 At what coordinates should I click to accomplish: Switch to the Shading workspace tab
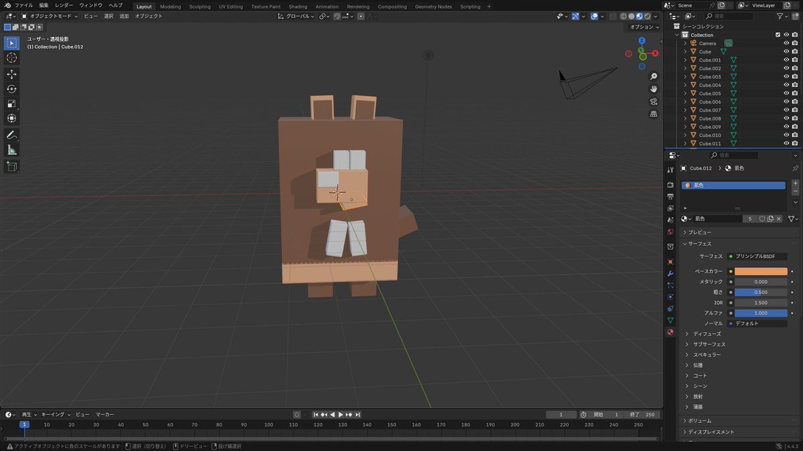click(x=296, y=7)
